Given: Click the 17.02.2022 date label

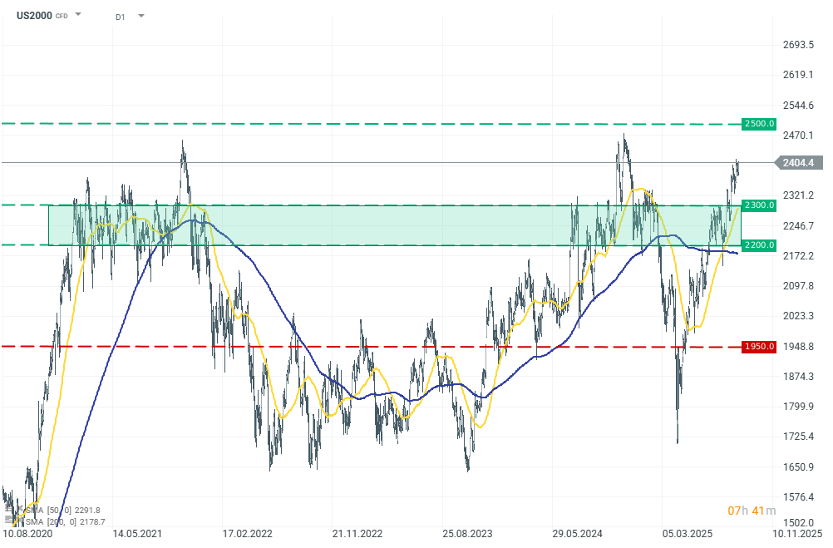Looking at the screenshot, I should click(248, 534).
